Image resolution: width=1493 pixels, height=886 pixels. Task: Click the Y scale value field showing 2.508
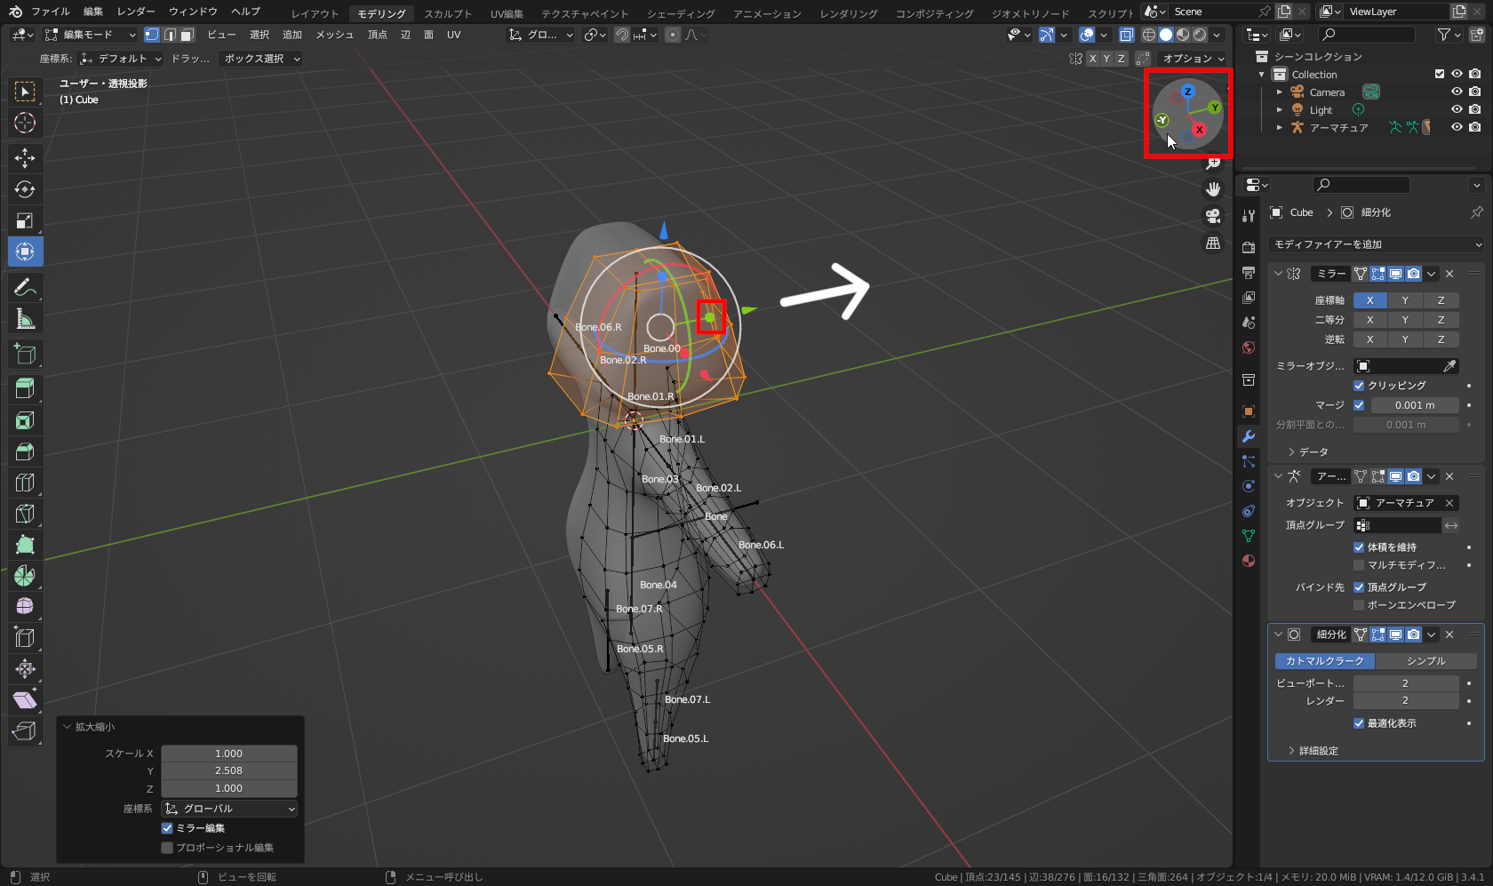(x=228, y=770)
